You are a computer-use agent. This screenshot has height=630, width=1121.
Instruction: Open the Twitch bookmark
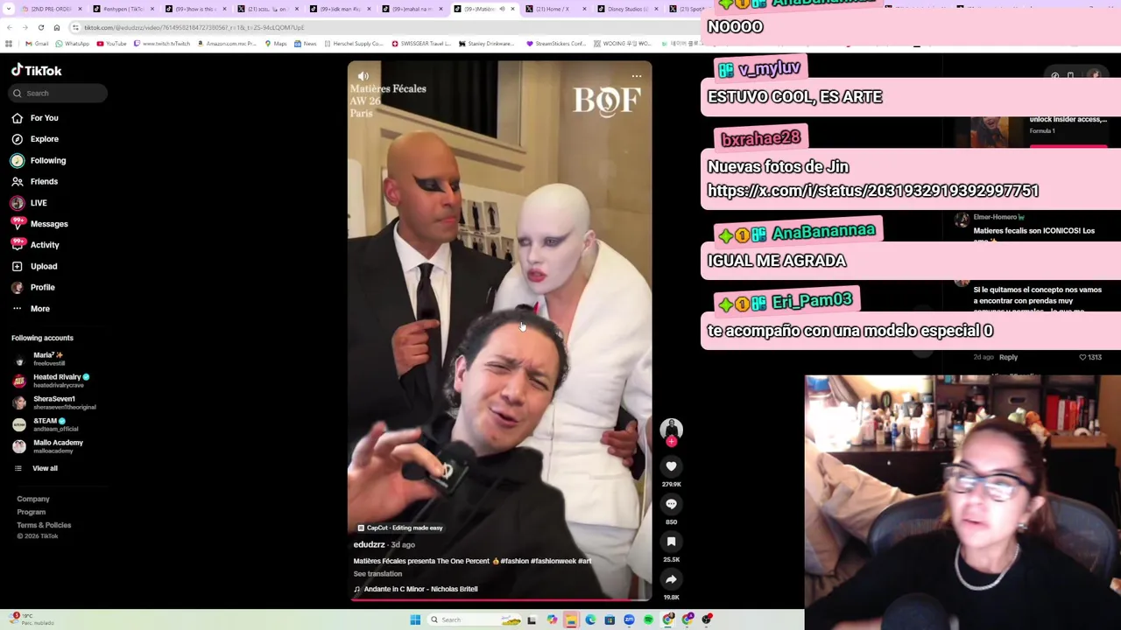162,44
